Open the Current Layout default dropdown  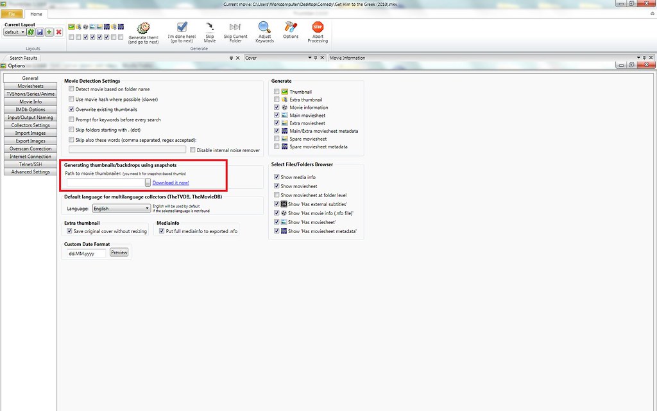point(15,32)
